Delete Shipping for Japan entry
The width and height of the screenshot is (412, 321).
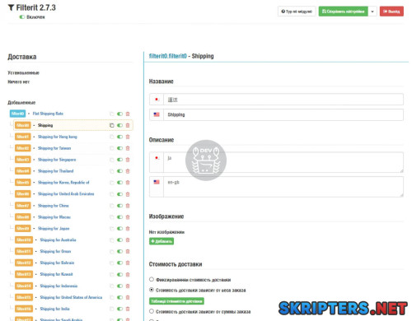(128, 229)
